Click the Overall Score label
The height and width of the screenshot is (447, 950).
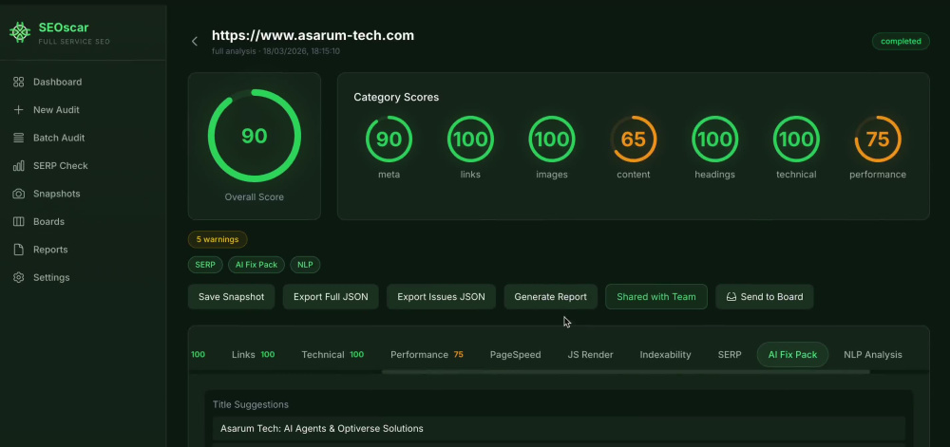(255, 197)
